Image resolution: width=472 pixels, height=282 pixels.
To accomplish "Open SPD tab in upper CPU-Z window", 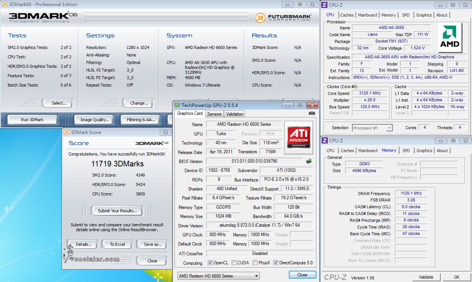I will pyautogui.click(x=406, y=15).
